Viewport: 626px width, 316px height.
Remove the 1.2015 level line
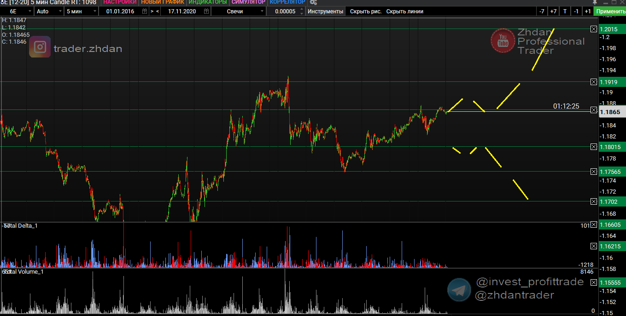594,29
